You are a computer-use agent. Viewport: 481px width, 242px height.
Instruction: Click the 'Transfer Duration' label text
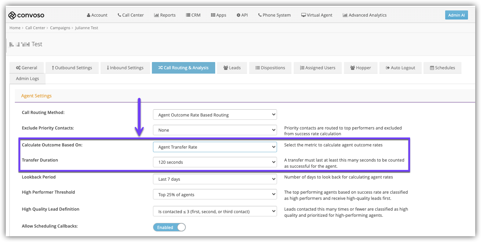pyautogui.click(x=40, y=160)
